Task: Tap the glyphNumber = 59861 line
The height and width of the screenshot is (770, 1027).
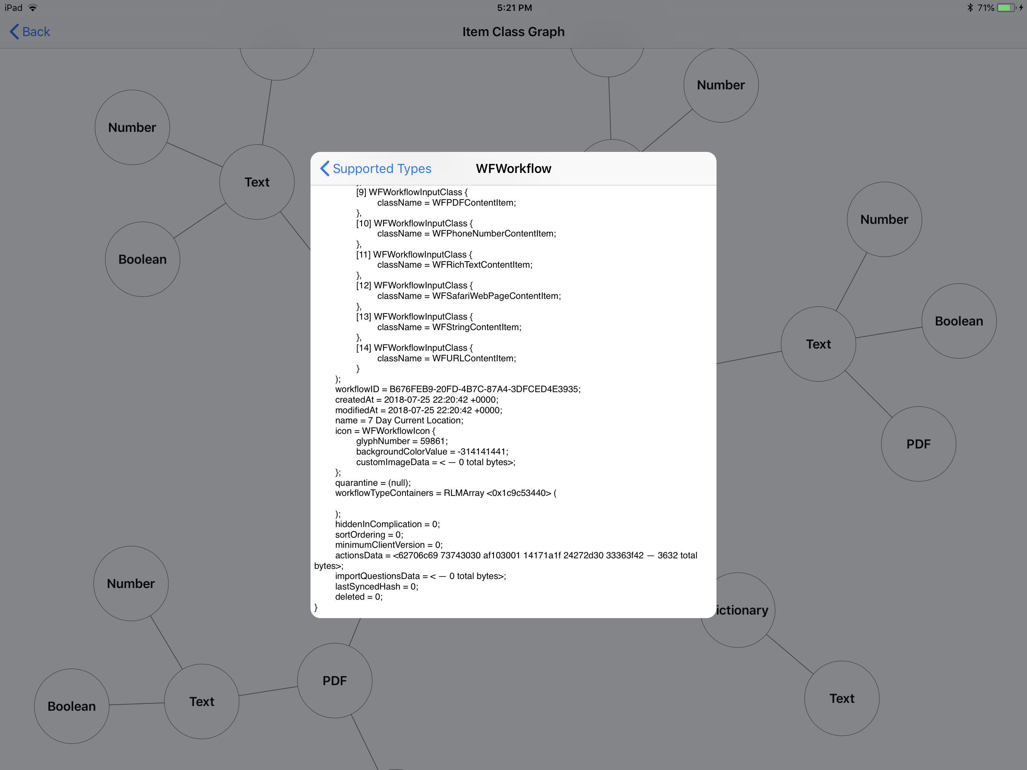Action: pos(402,441)
